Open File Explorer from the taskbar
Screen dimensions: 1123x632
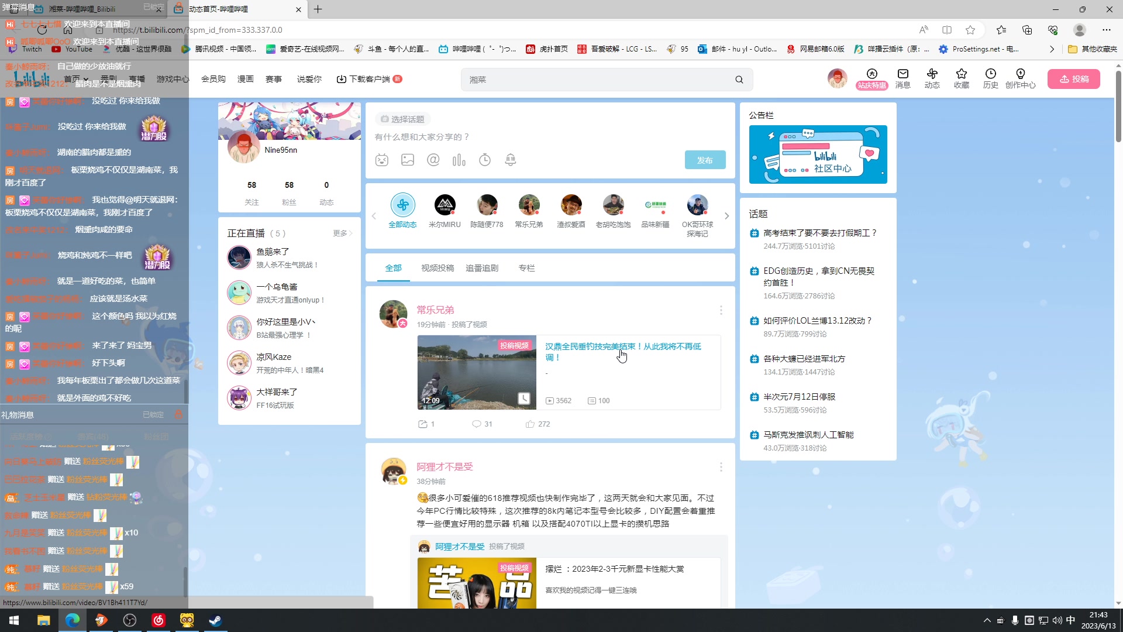(x=44, y=620)
